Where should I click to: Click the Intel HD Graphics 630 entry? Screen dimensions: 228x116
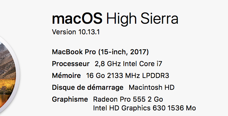[x=129, y=108]
